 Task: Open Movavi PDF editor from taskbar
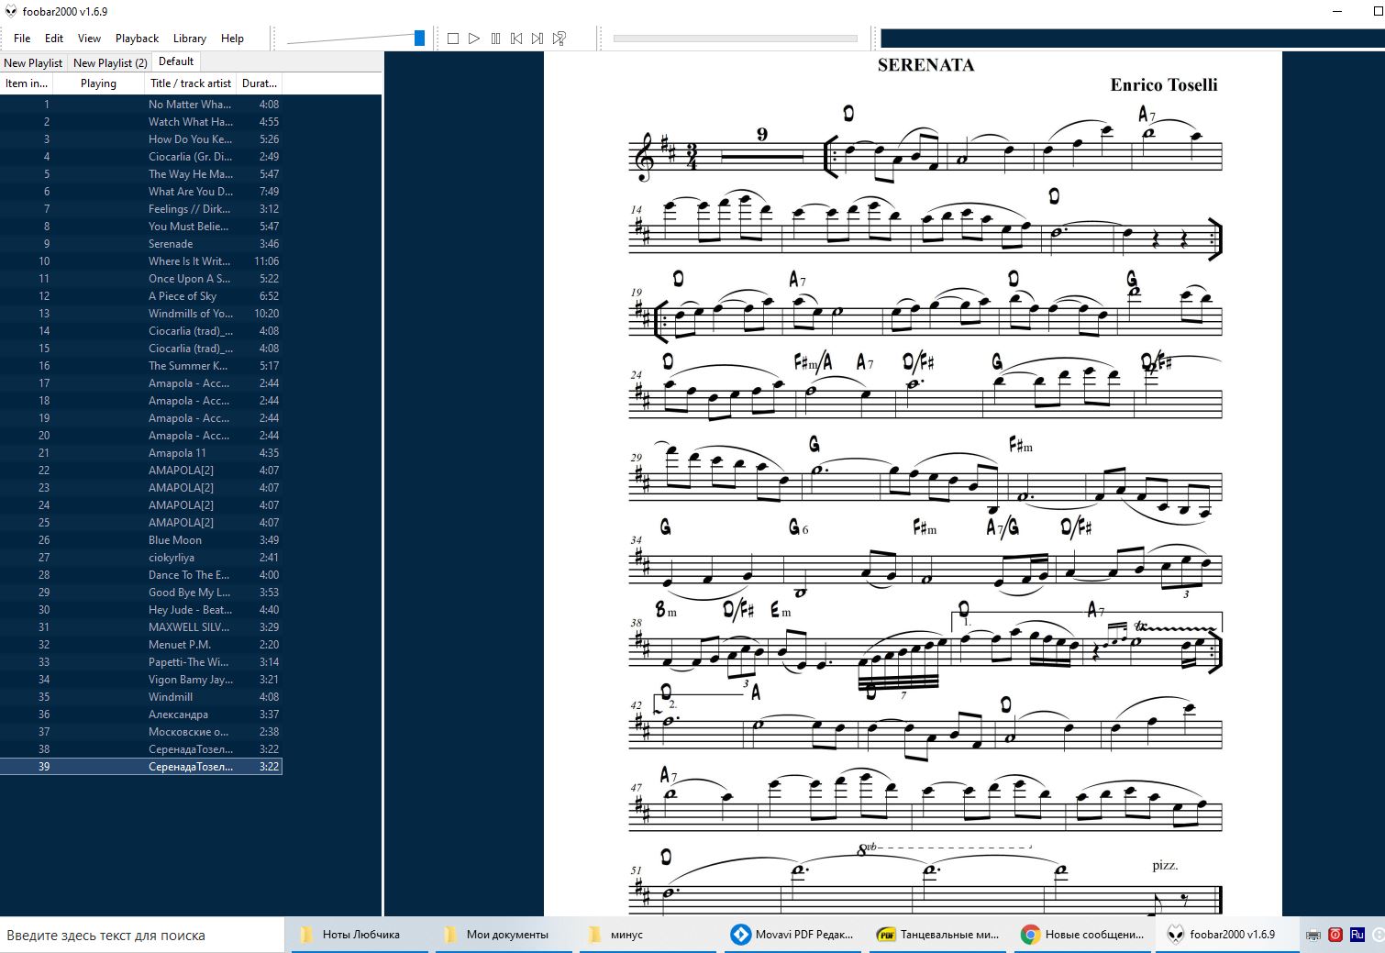click(x=794, y=935)
